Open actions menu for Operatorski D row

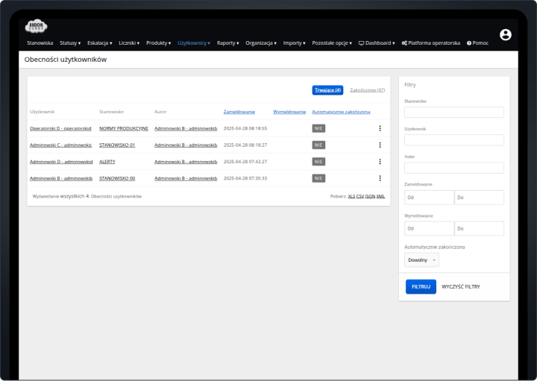point(380,128)
